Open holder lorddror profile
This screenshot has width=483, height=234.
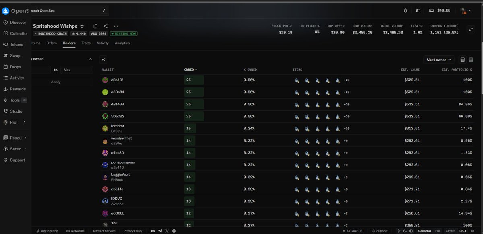[x=118, y=126]
